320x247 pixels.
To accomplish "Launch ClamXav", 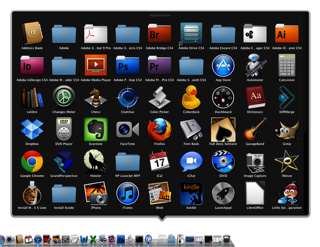I will click(128, 97).
